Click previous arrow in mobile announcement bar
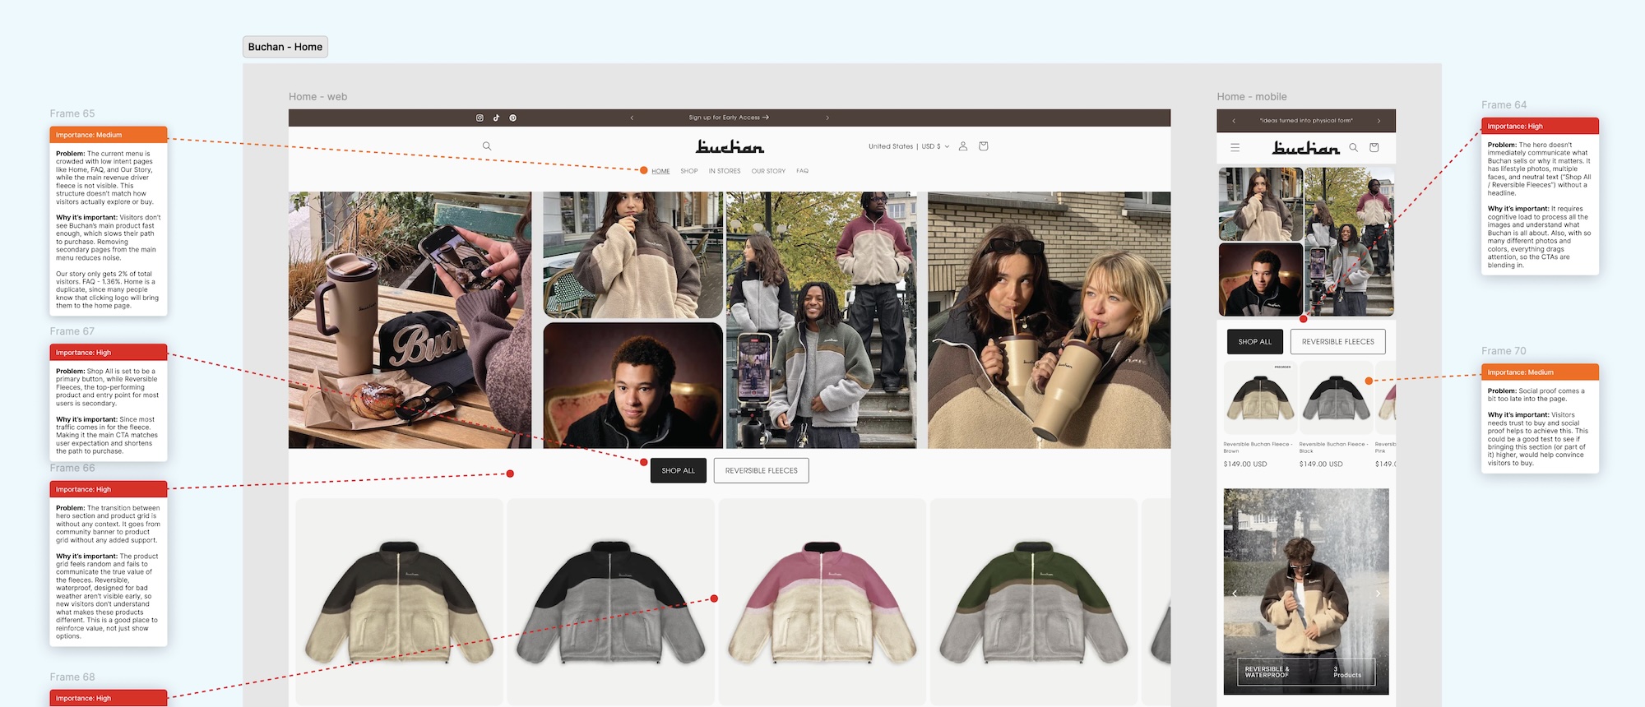 click(1234, 121)
